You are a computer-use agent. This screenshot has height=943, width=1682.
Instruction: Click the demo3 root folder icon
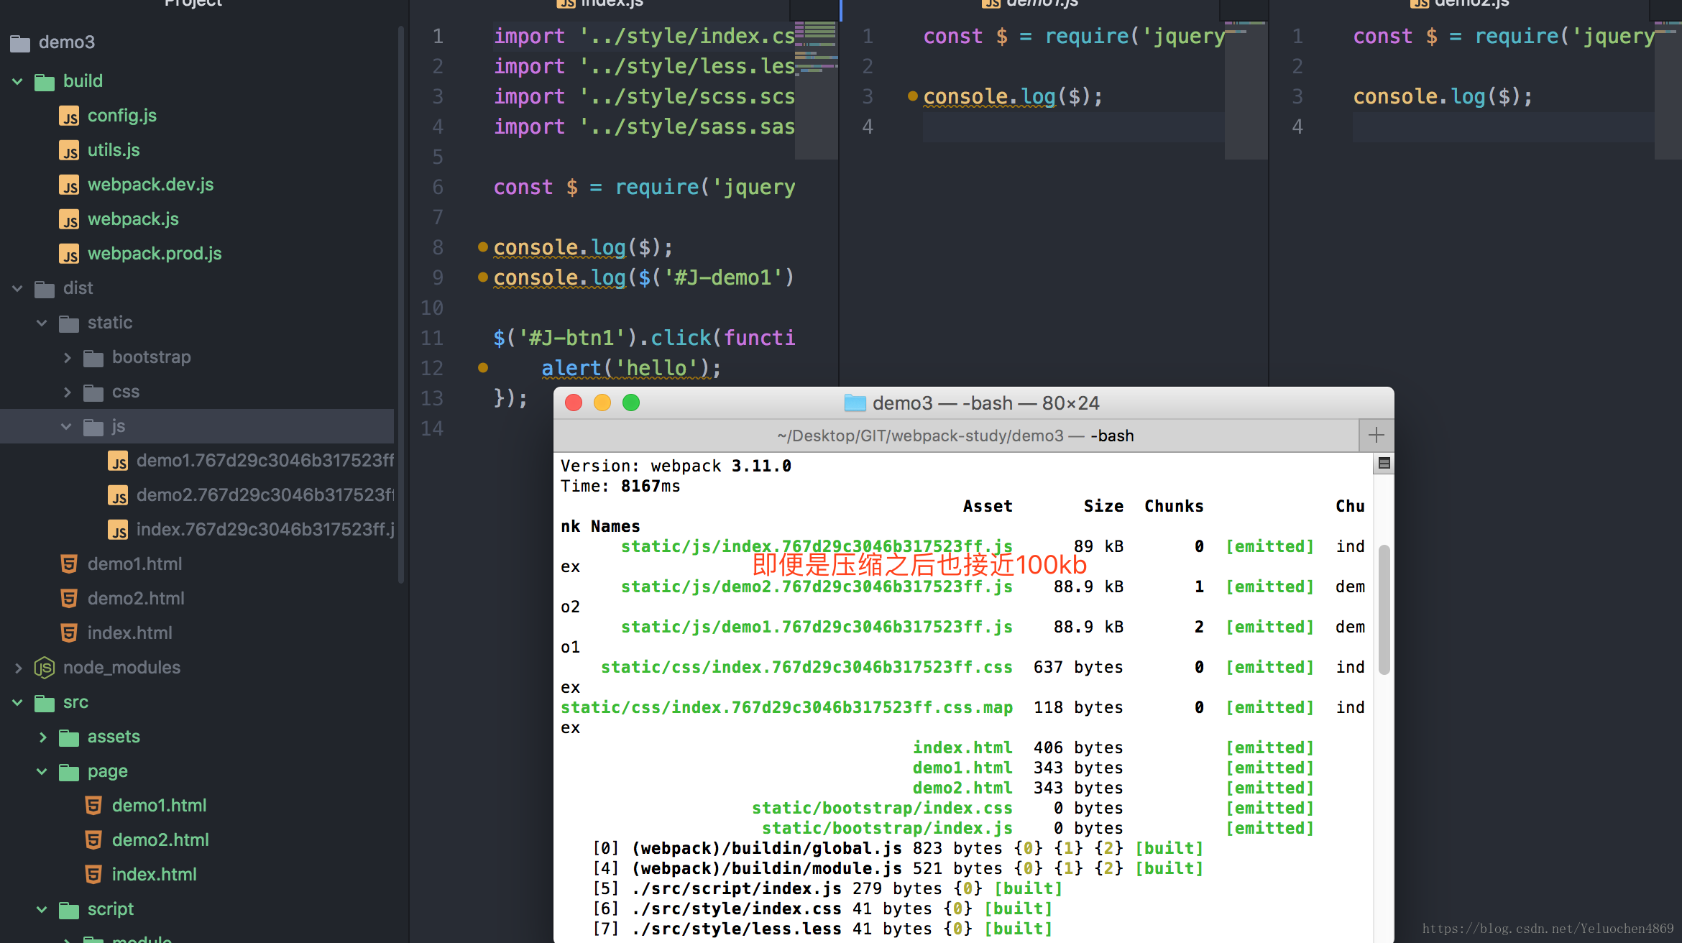pos(20,43)
